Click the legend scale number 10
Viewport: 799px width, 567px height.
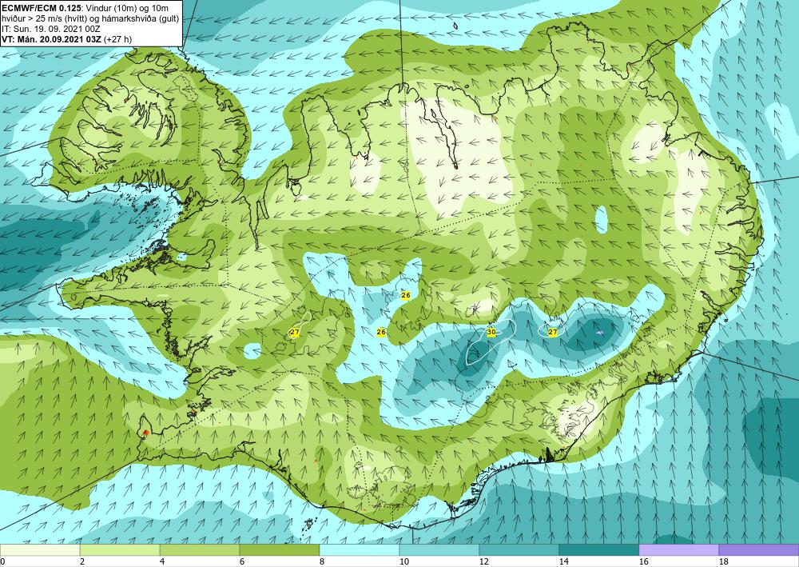(x=403, y=562)
